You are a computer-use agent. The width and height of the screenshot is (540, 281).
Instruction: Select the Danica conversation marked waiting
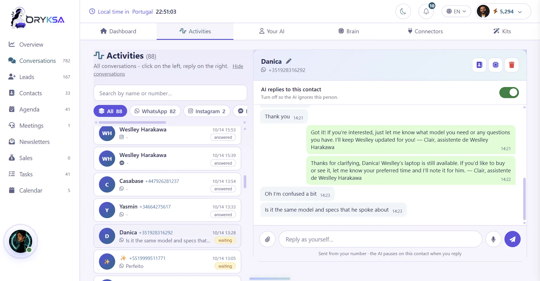point(167,236)
